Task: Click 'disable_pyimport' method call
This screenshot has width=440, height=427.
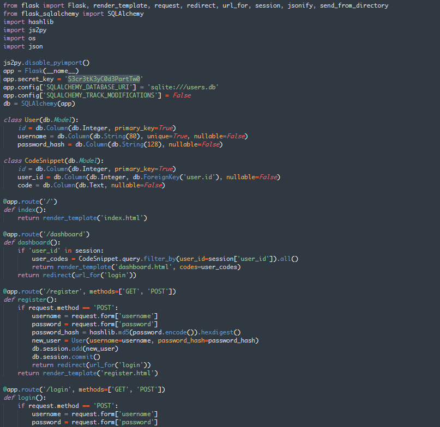Action: click(x=53, y=63)
